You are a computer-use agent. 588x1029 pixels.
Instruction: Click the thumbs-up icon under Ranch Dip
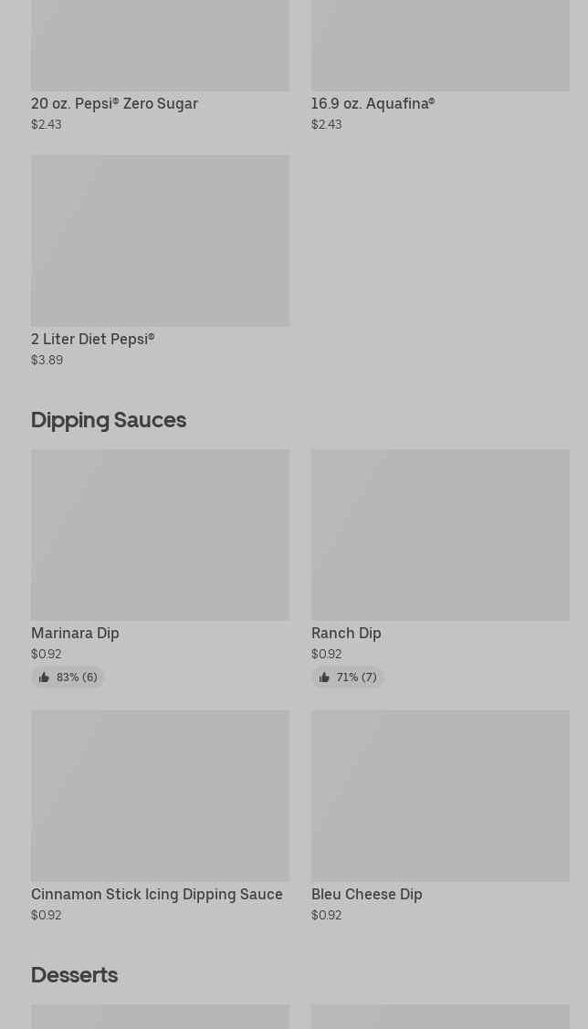[324, 677]
